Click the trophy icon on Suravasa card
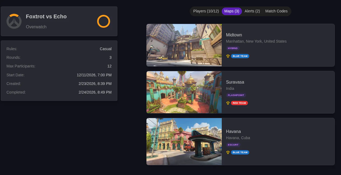341x175 pixels. click(228, 103)
